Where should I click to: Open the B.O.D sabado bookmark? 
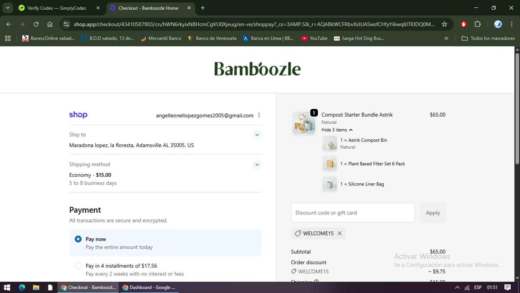click(107, 38)
